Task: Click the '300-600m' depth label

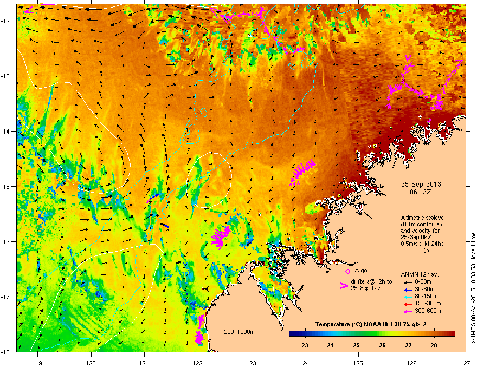Action: (x=428, y=311)
